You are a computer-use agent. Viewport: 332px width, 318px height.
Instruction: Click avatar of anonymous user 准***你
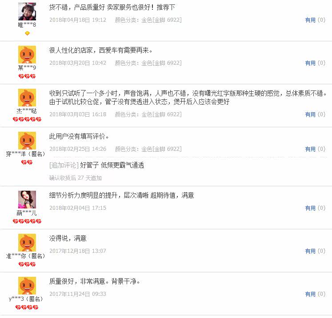[27, 243]
